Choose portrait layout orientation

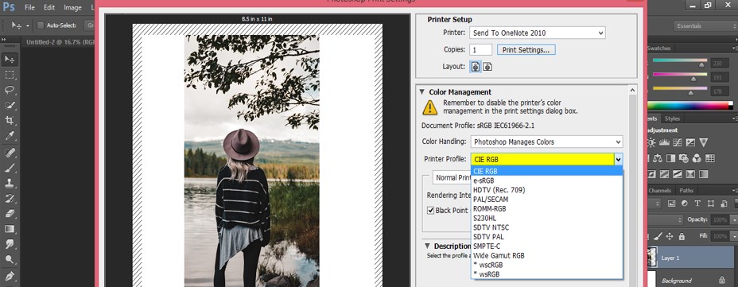476,67
